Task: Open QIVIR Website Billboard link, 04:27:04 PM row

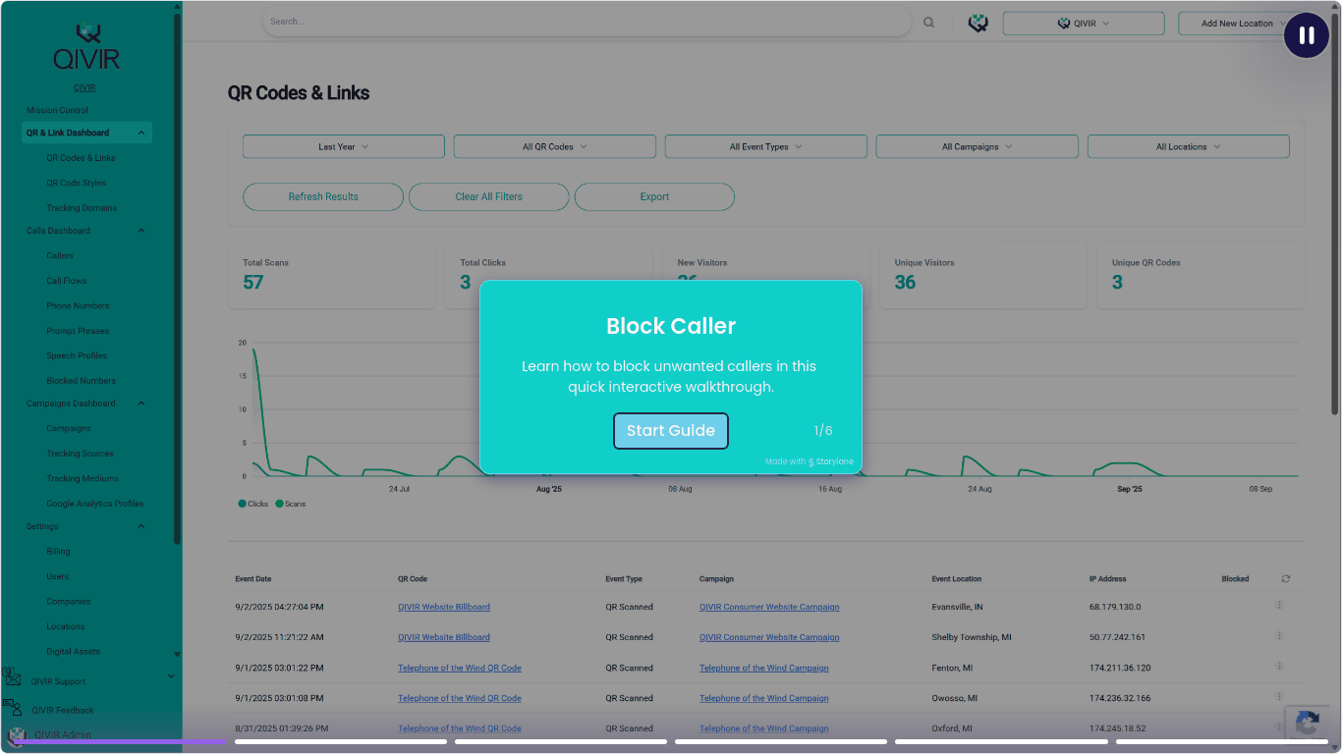Action: pyautogui.click(x=444, y=607)
